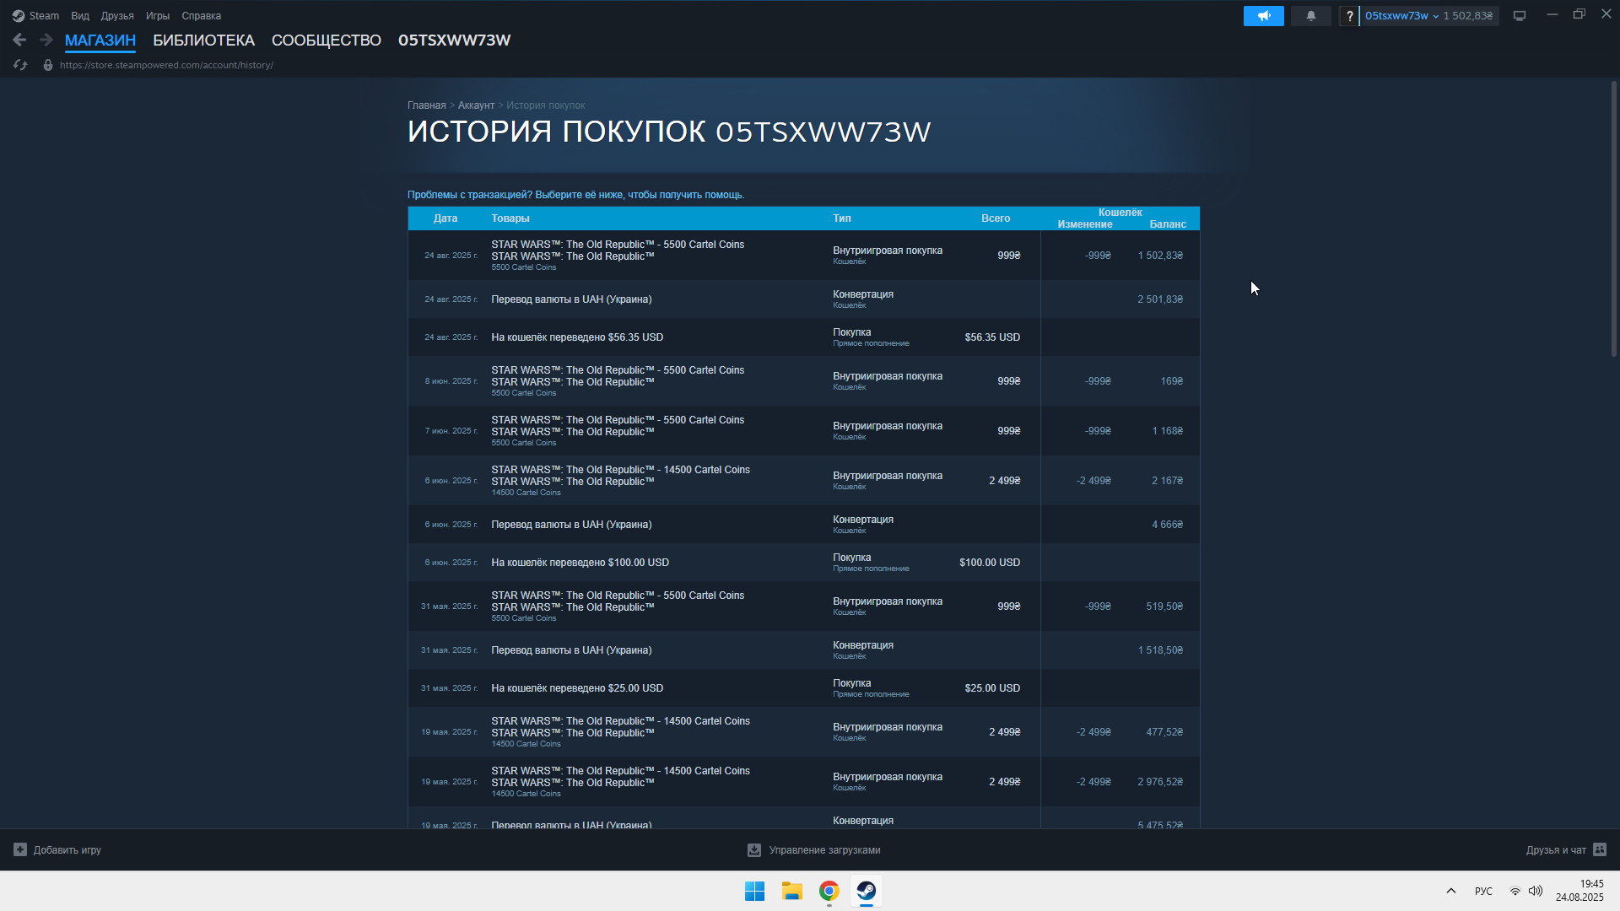Click the padlock site security icon
This screenshot has height=911, width=1620.
click(x=48, y=65)
